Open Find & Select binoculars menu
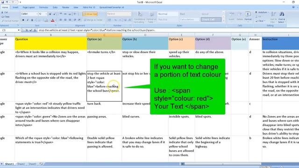 point(281,17)
